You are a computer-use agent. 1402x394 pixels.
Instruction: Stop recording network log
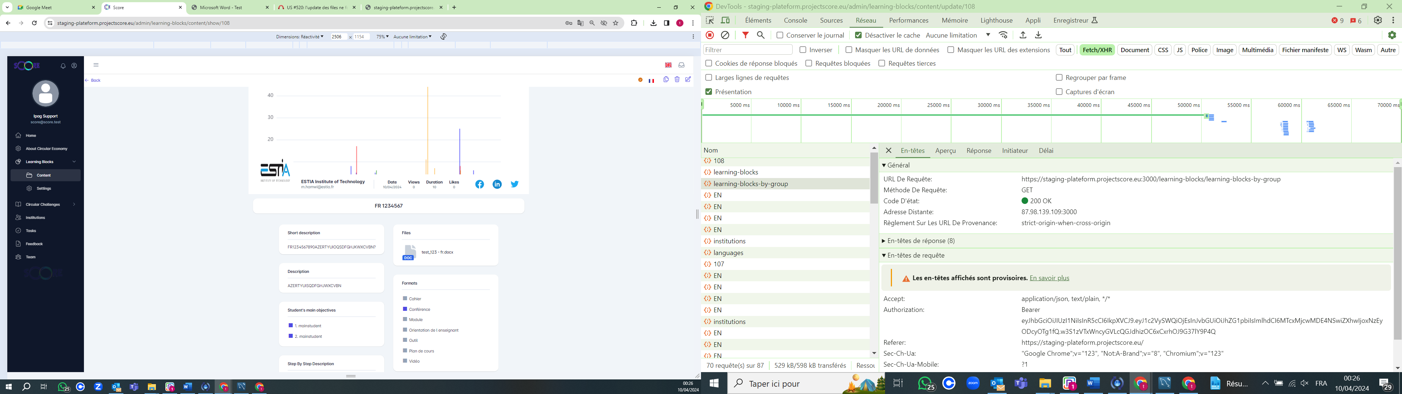coord(710,35)
